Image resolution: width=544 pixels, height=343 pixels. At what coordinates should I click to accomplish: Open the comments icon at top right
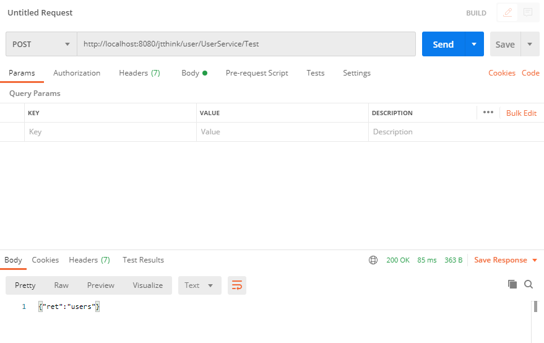click(527, 12)
